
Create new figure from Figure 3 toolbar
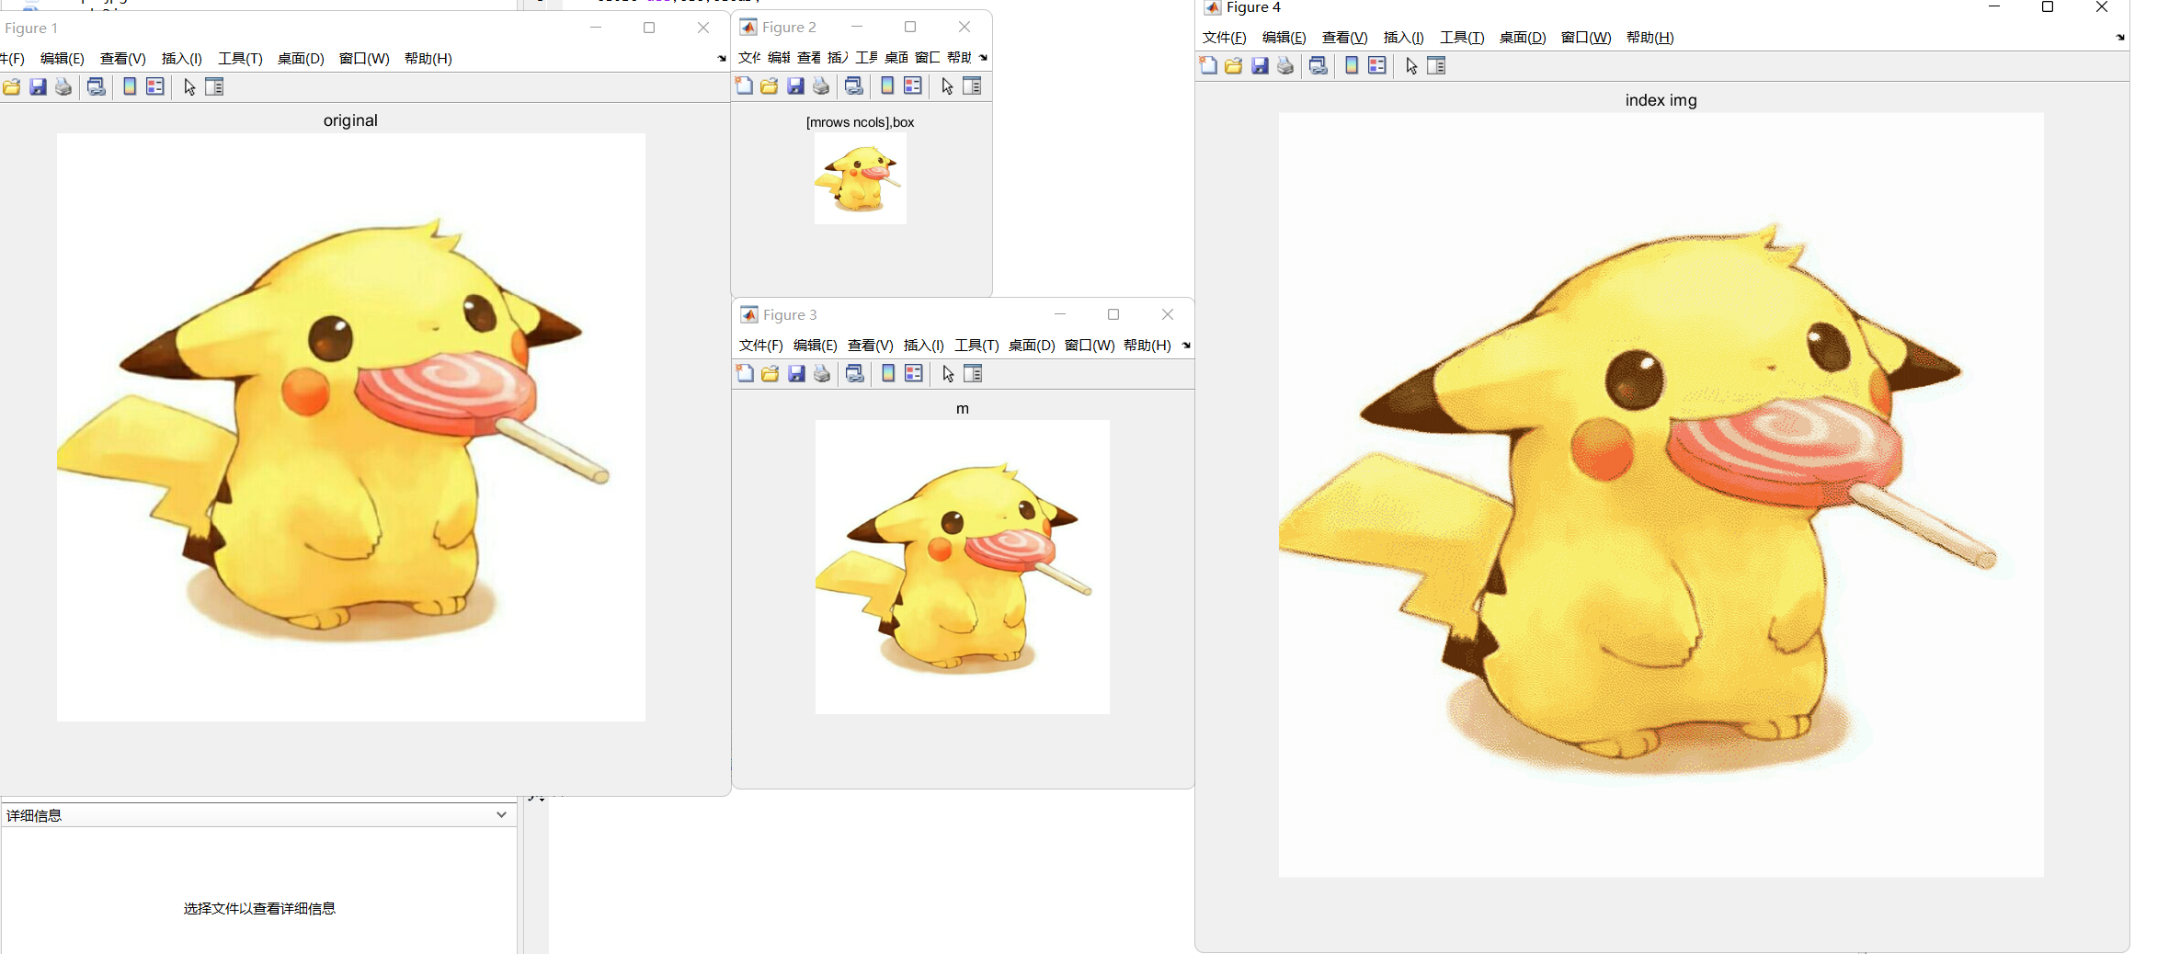point(746,374)
